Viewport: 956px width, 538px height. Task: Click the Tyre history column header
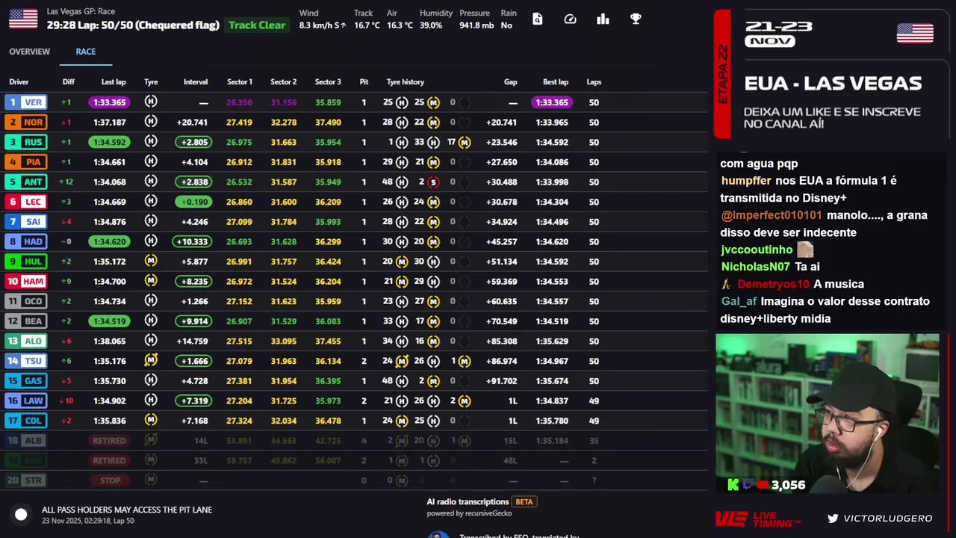(406, 82)
